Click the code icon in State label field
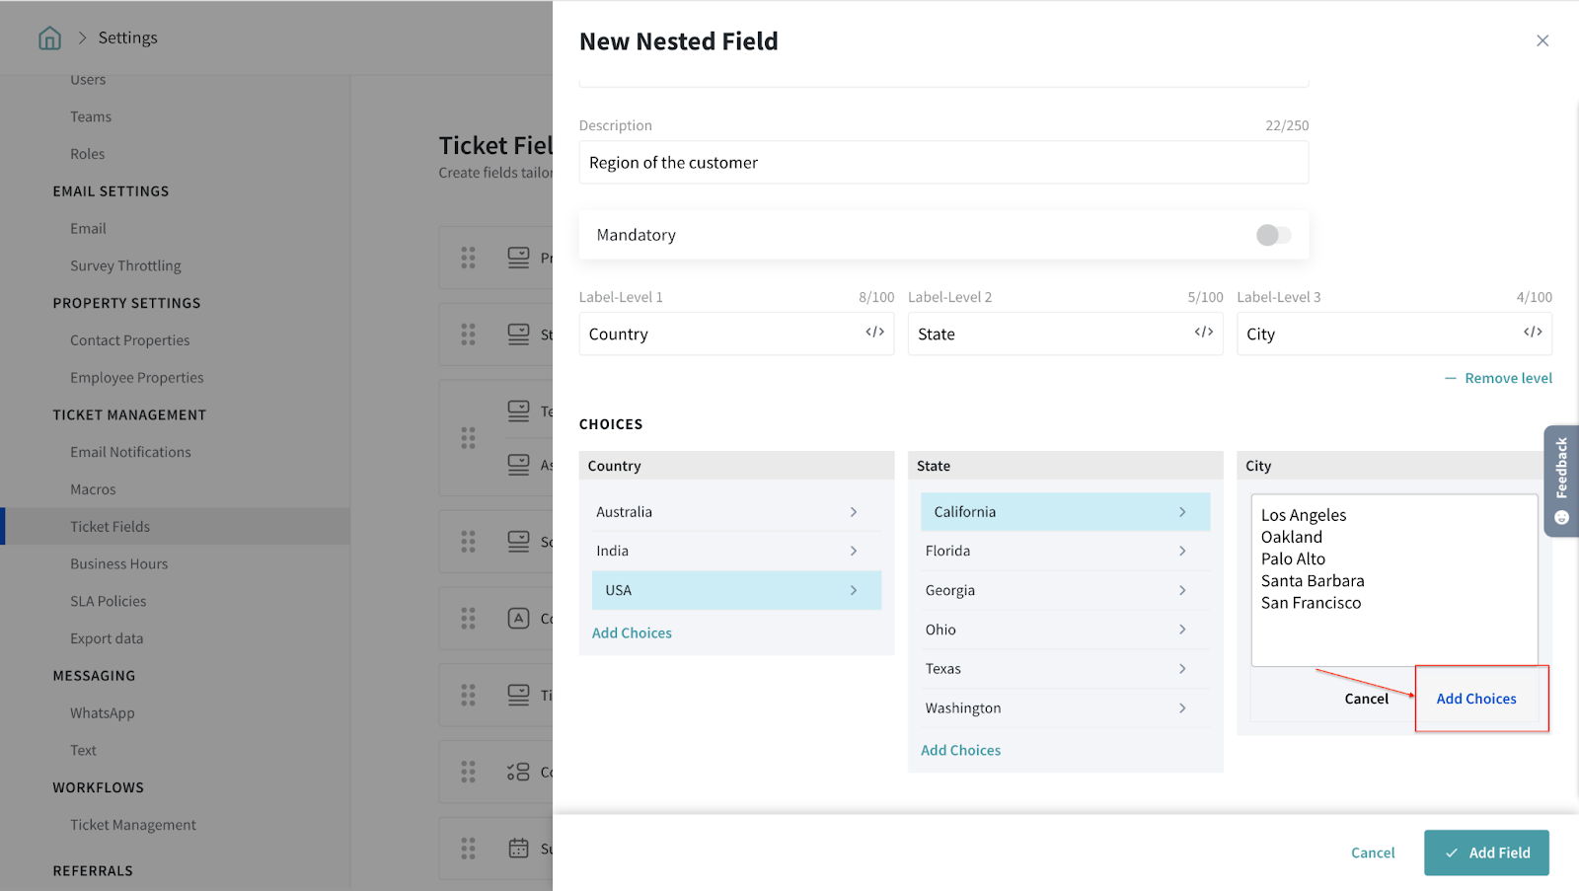1579x891 pixels. tap(1203, 333)
